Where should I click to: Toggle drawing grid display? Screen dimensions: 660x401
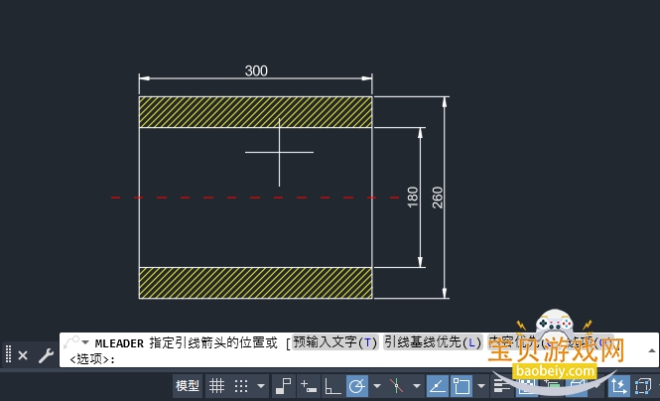coord(216,386)
